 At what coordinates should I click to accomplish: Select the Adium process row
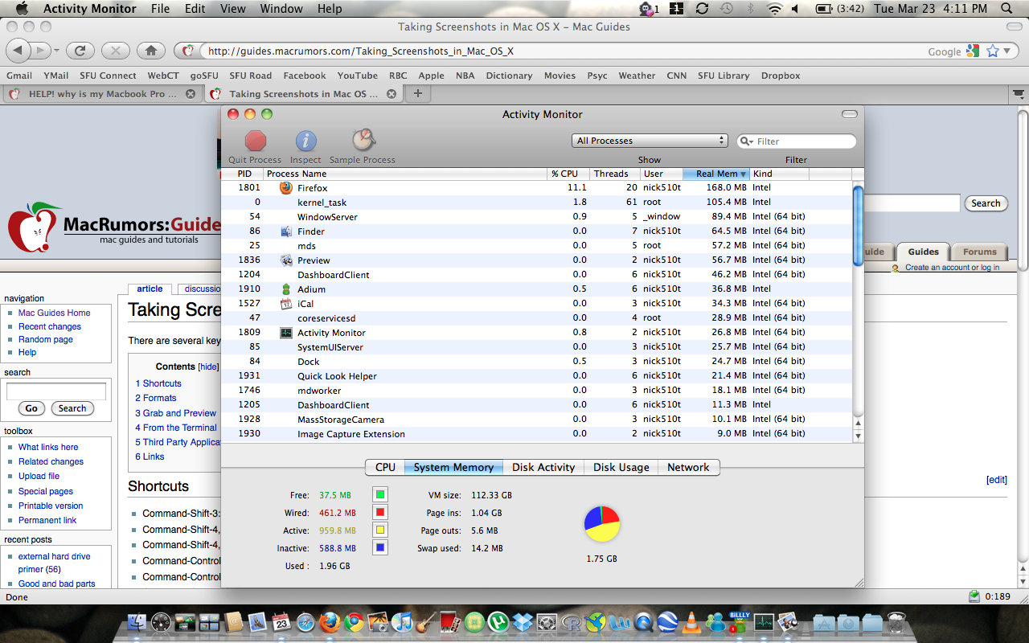click(537, 289)
